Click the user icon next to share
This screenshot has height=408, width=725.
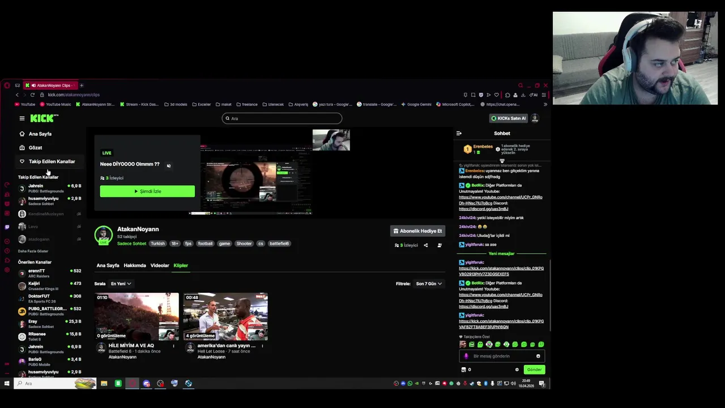[x=440, y=245]
